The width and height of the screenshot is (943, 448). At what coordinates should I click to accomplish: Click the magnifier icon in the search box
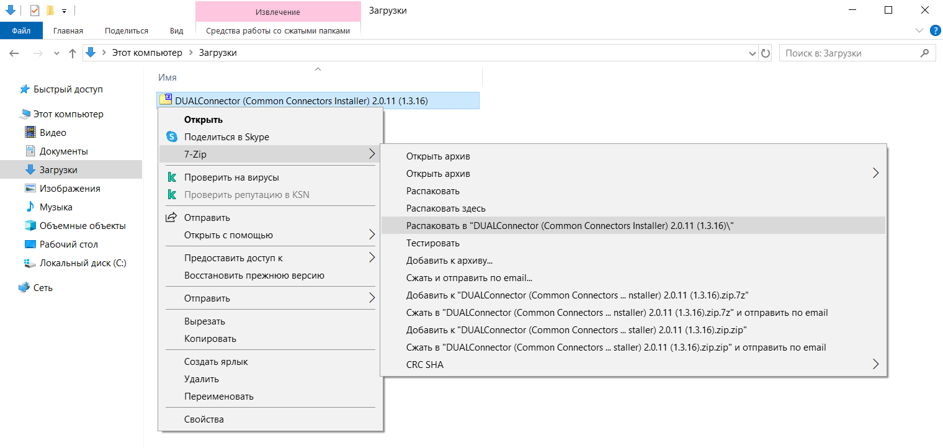coord(925,53)
